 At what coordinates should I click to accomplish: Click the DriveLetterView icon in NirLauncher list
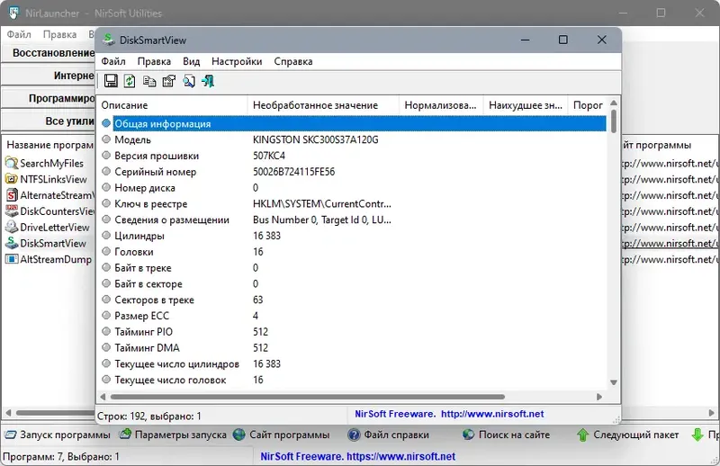point(12,227)
